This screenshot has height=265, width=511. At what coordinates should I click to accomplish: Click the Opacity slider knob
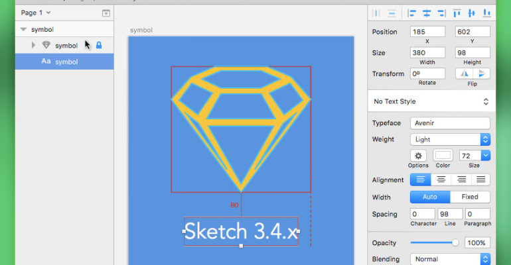tap(455, 242)
